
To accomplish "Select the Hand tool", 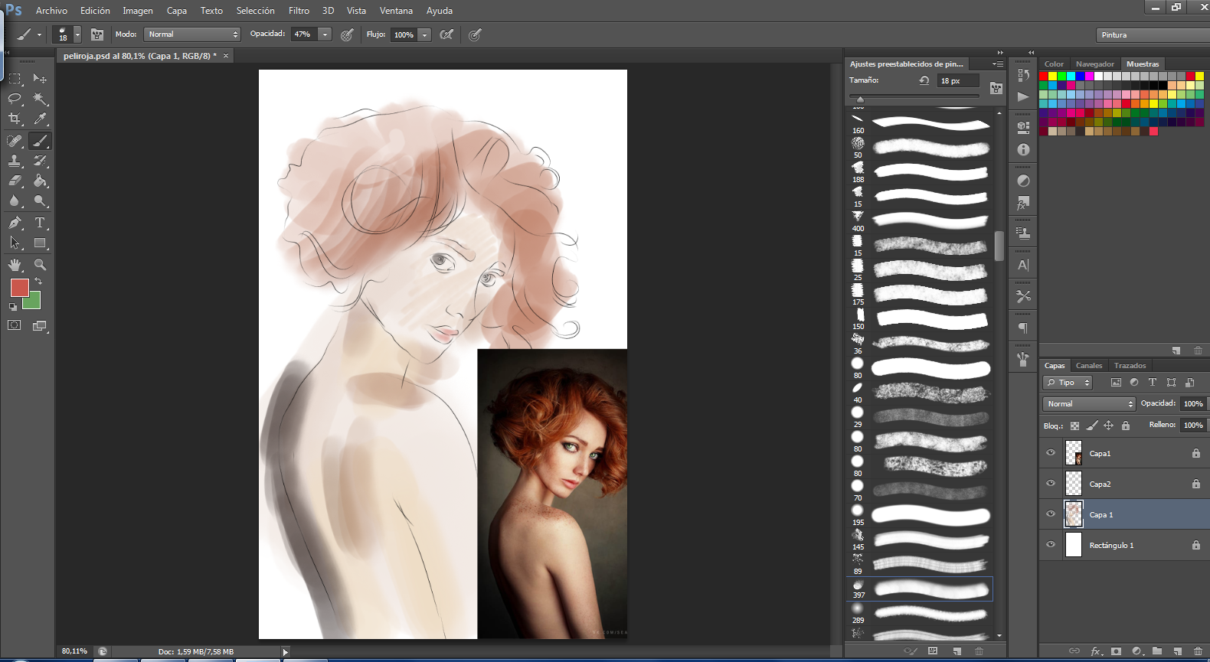I will (x=15, y=265).
